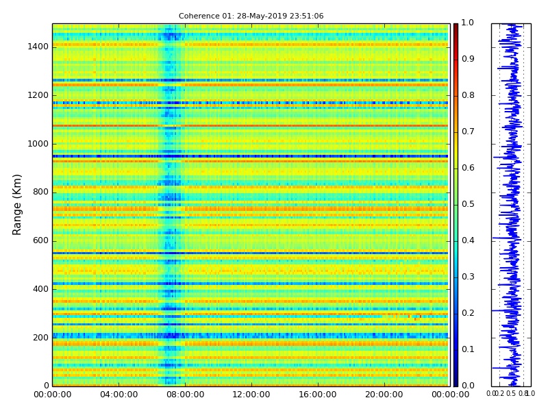Click the 0.3 colorbar tick label
The width and height of the screenshot is (548, 411).
(468, 277)
